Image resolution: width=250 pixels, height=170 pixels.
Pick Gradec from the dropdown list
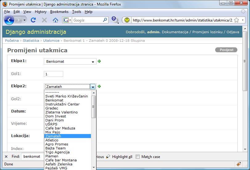point(68,108)
